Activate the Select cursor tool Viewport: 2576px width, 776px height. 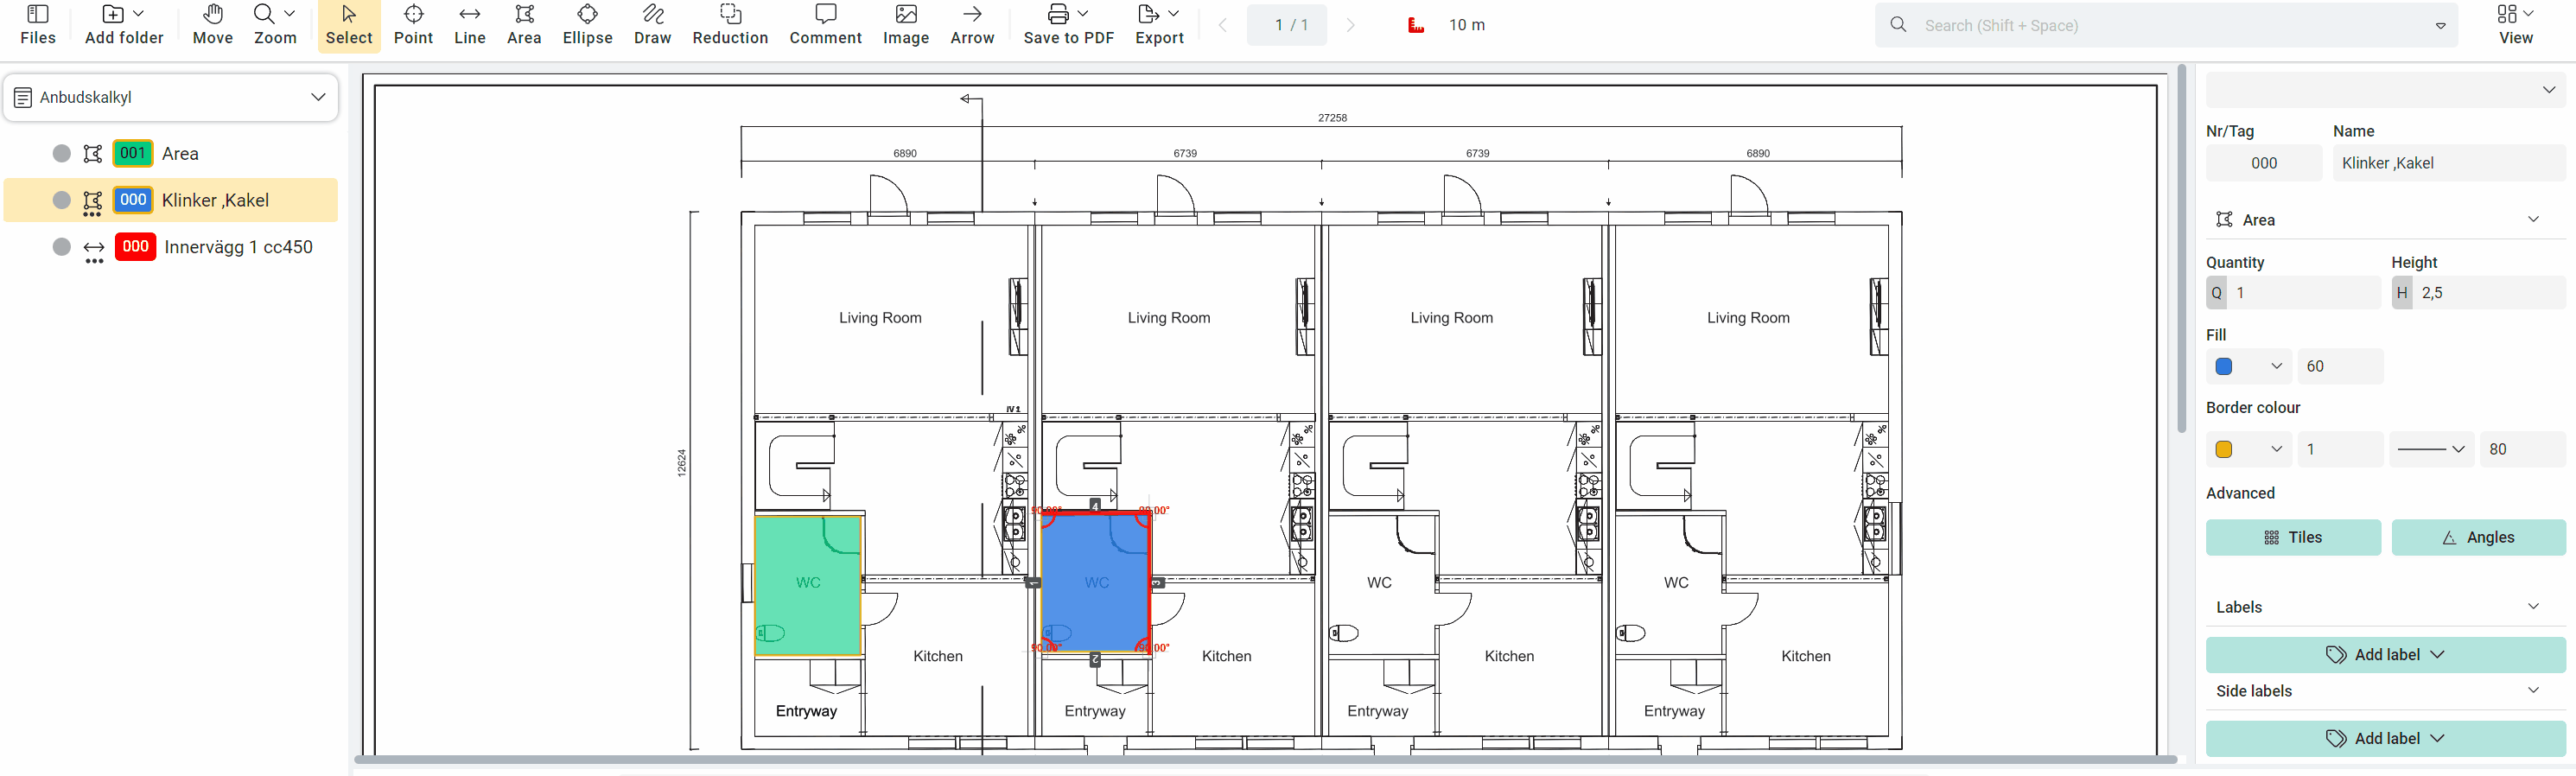click(349, 25)
